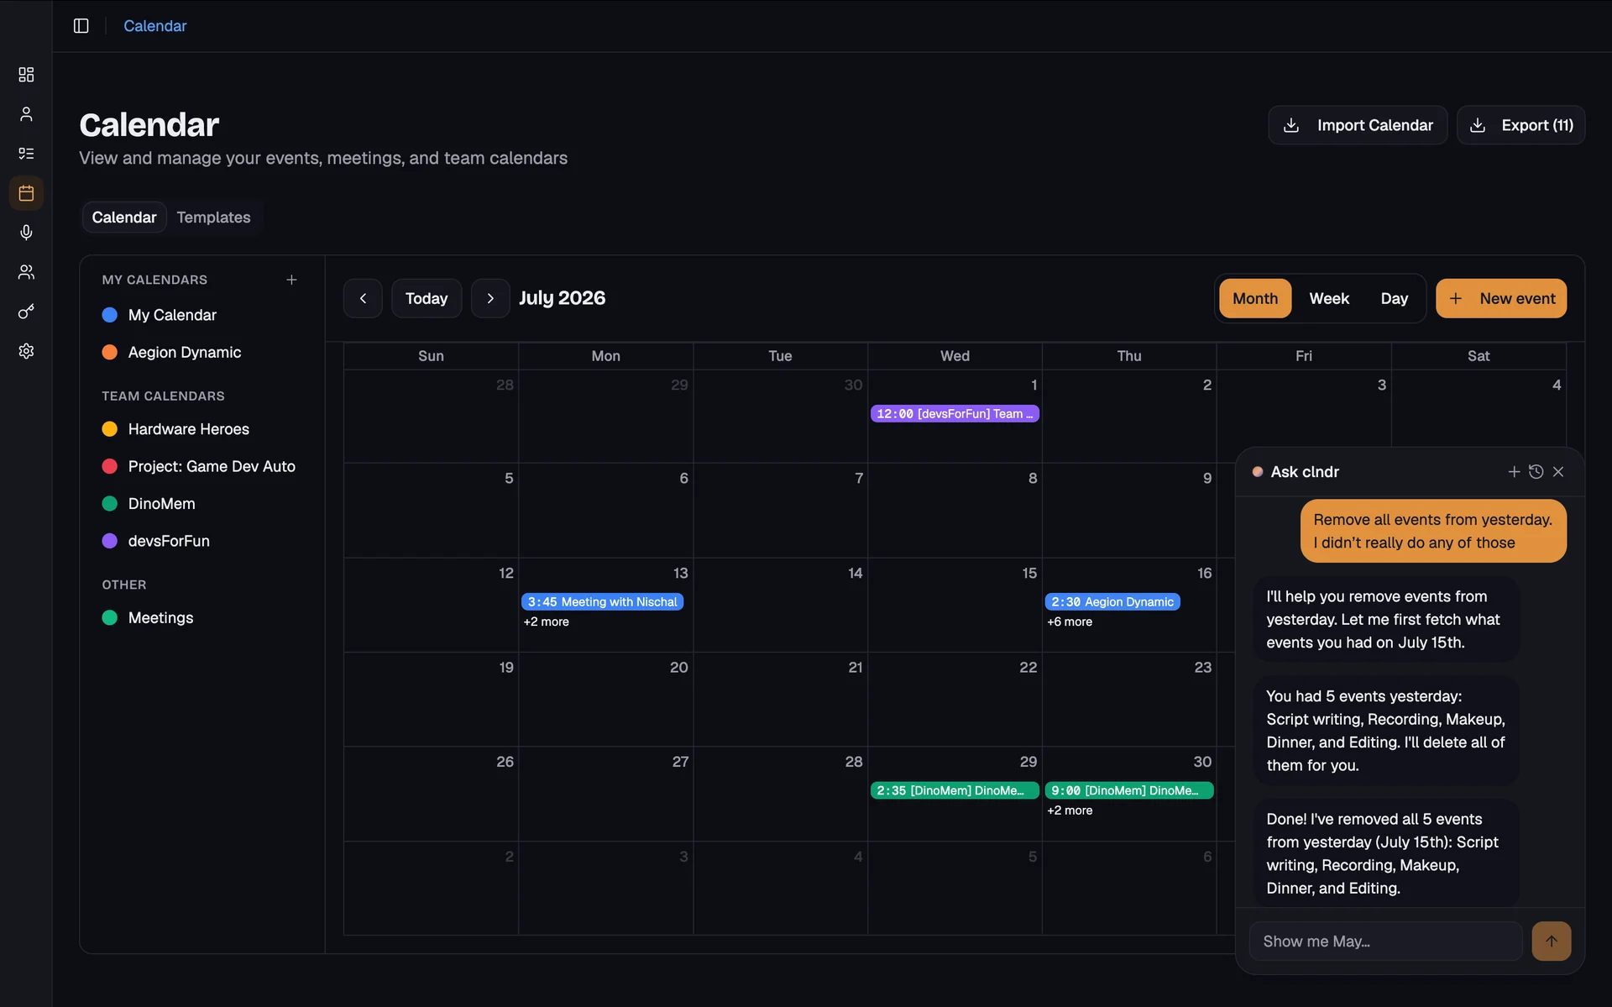Screen dimensions: 1612x1007
Task: Open the 12:00 devsForFun Team event
Action: (955, 414)
